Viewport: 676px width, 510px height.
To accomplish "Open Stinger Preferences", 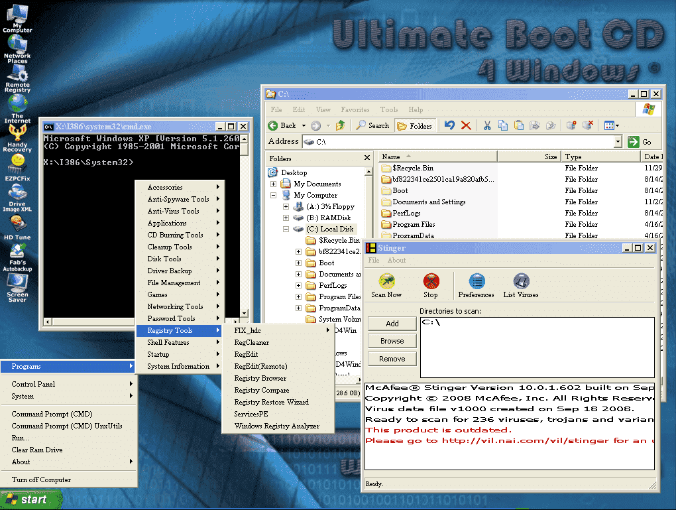I will click(x=476, y=286).
